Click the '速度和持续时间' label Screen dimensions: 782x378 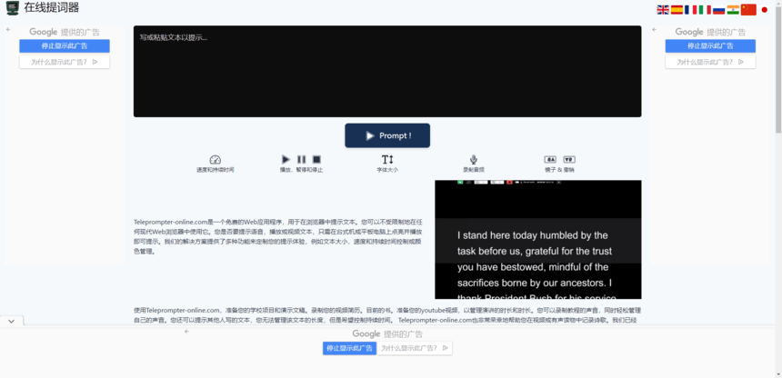click(215, 170)
